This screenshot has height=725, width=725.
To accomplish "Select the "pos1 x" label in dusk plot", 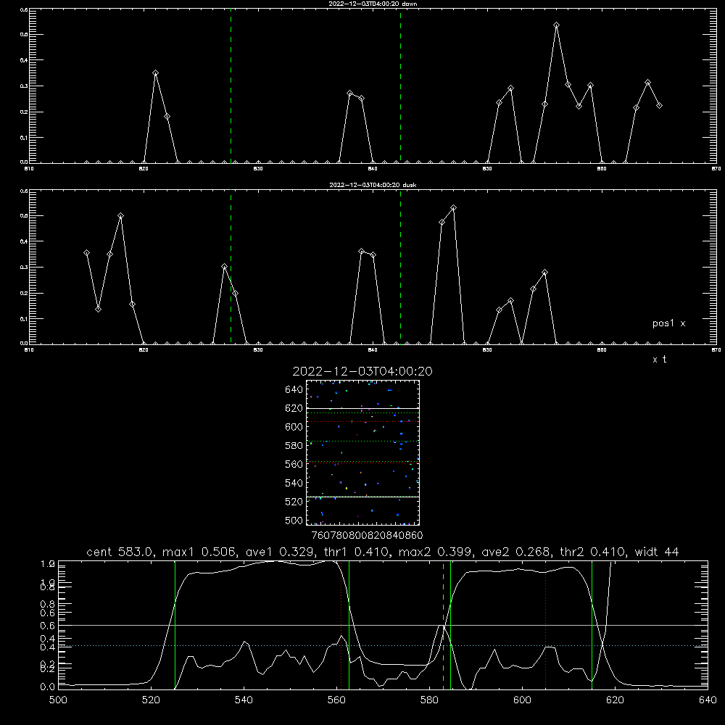I will (x=668, y=323).
